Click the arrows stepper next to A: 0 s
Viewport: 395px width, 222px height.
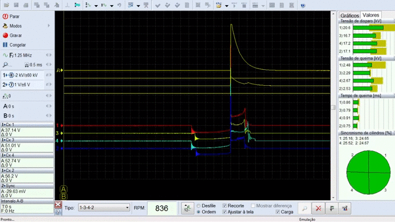click(49, 106)
